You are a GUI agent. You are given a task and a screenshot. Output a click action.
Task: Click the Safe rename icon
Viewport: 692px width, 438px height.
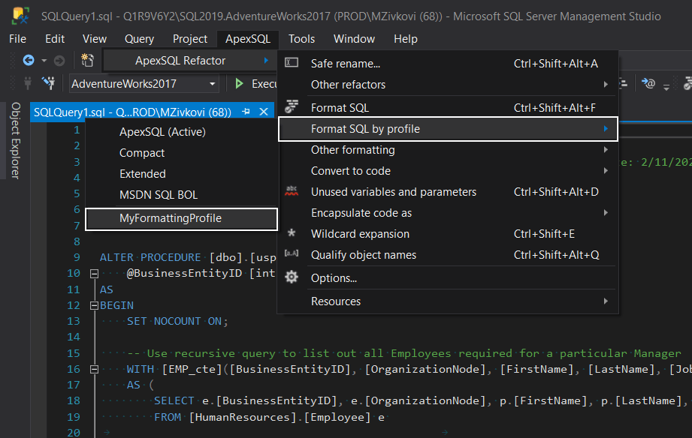pos(292,63)
